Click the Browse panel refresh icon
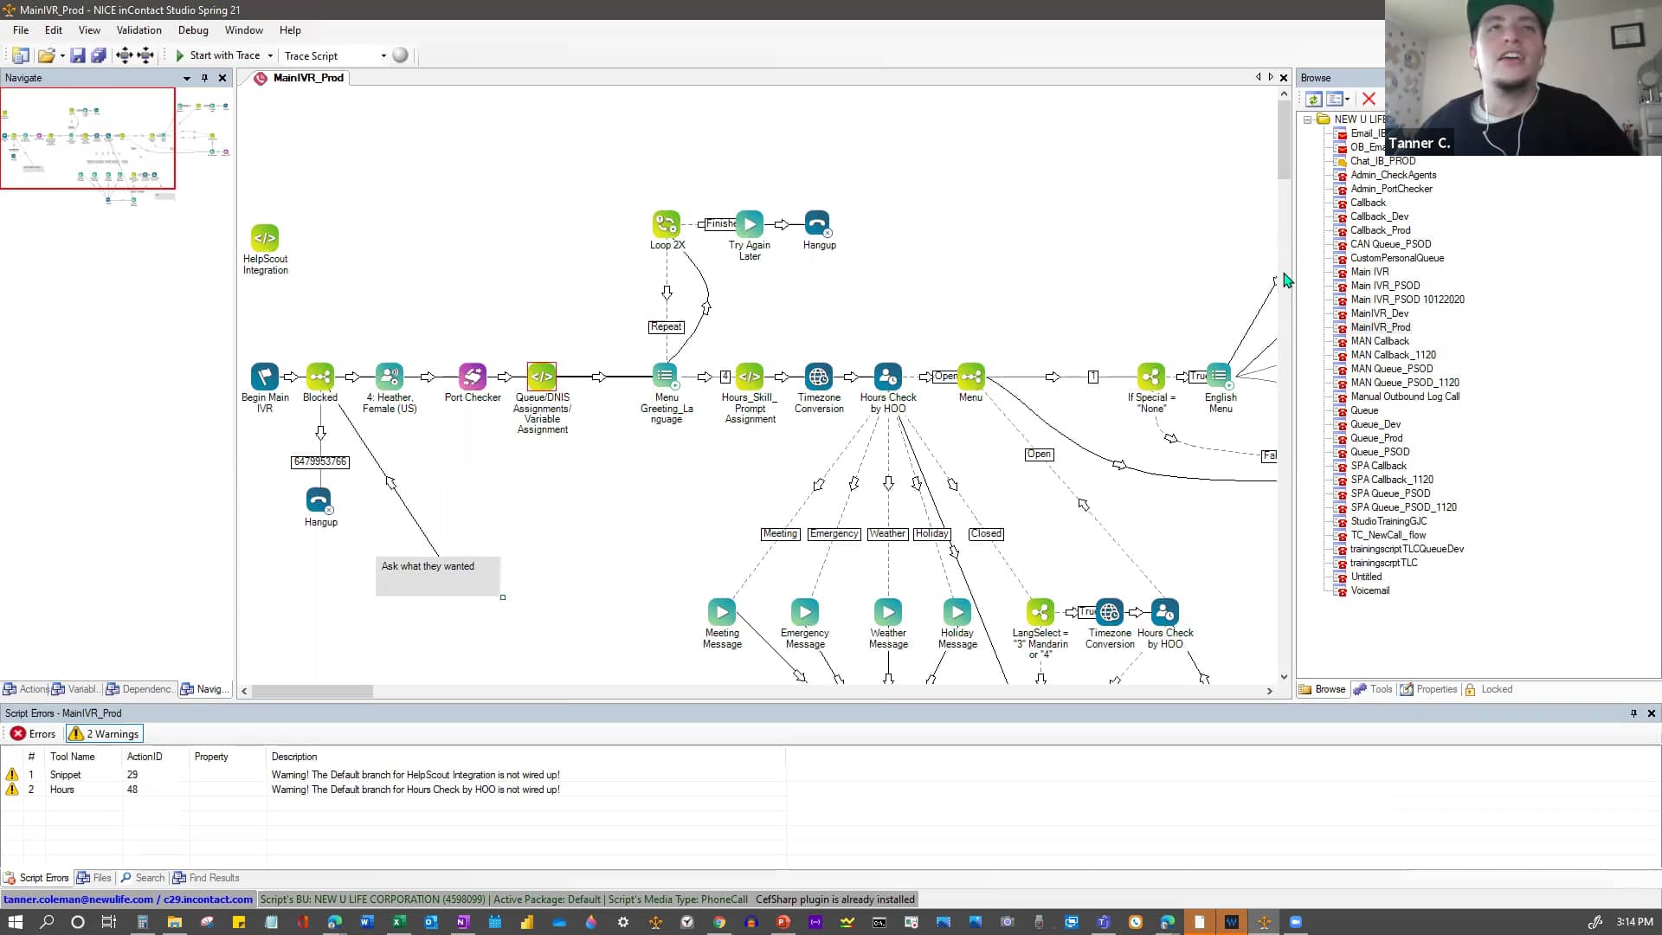This screenshot has width=1662, height=935. pyautogui.click(x=1313, y=99)
